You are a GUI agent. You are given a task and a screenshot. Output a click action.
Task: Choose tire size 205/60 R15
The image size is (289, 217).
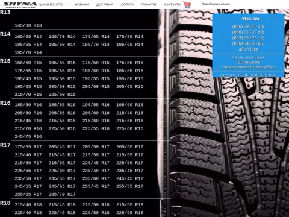click(x=96, y=87)
